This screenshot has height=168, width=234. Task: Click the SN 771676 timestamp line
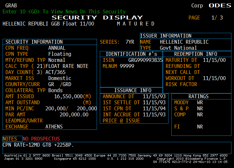click(190, 162)
